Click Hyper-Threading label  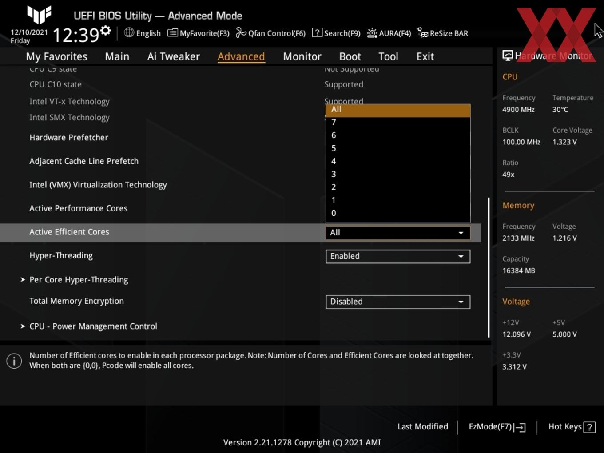(61, 255)
